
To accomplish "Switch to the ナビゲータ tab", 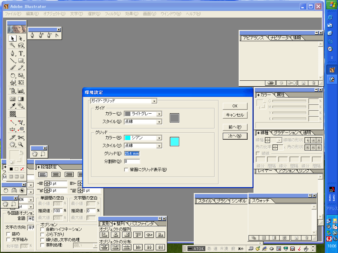I will [x=279, y=38].
